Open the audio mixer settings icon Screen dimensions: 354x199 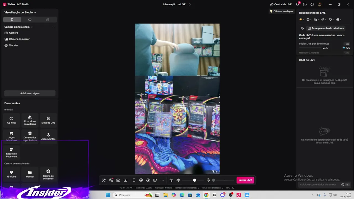tap(171, 180)
